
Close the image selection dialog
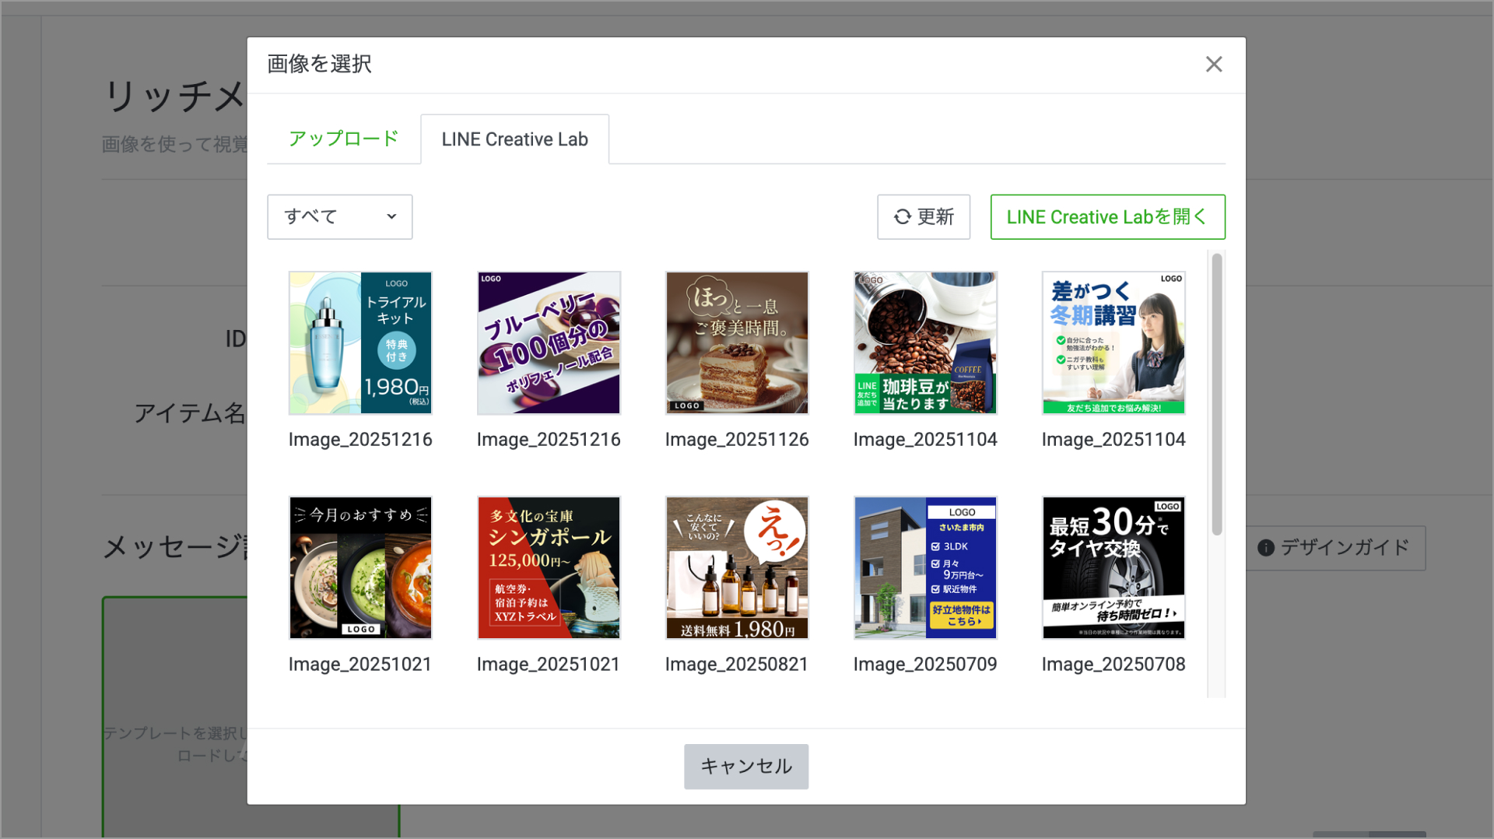coord(1213,64)
